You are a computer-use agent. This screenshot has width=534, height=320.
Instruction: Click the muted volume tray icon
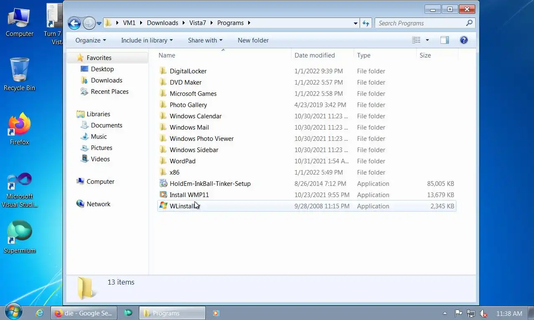click(x=484, y=313)
